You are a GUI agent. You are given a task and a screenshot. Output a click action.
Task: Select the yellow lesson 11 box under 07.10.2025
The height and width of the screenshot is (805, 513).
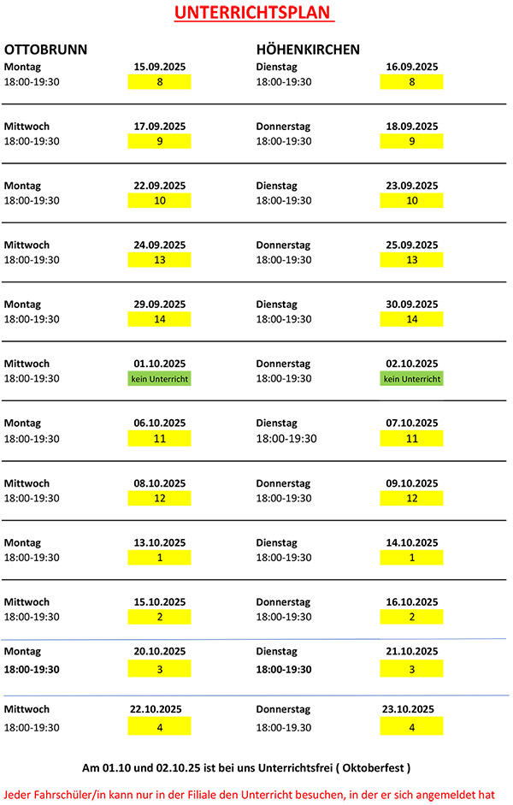411,438
